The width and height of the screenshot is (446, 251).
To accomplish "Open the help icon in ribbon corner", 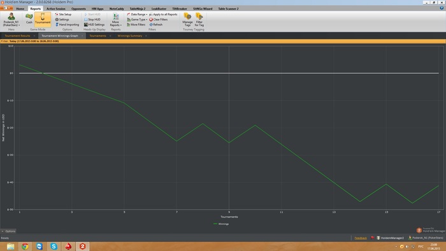I will tap(442, 8).
